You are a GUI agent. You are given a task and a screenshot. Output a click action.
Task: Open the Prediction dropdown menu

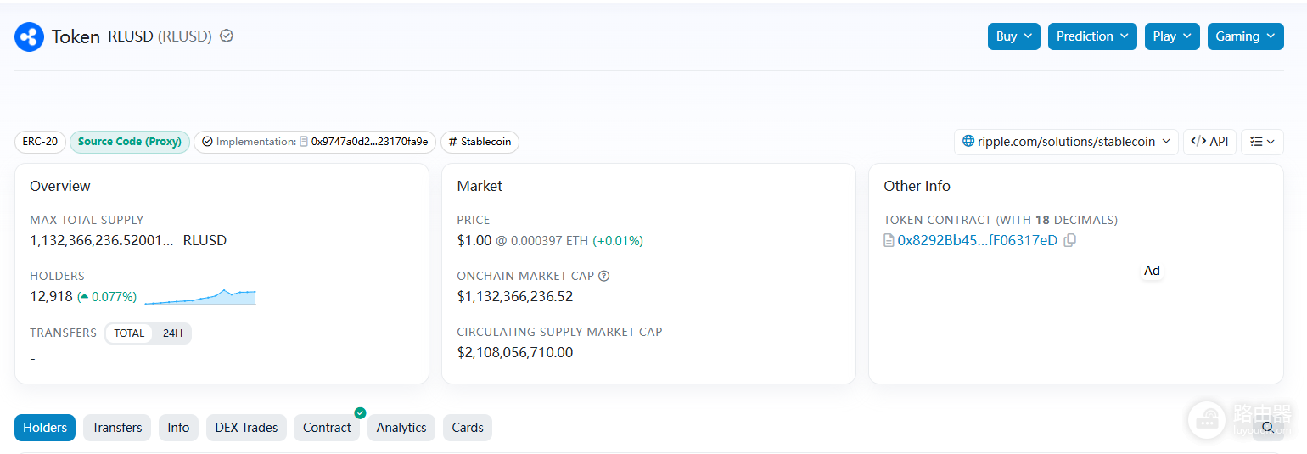click(x=1093, y=36)
